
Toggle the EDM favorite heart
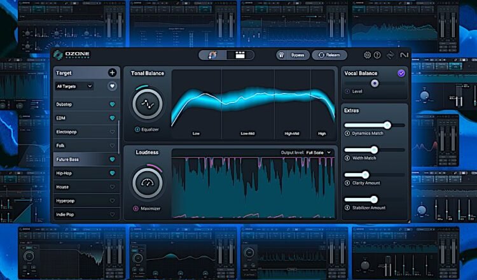click(x=112, y=118)
